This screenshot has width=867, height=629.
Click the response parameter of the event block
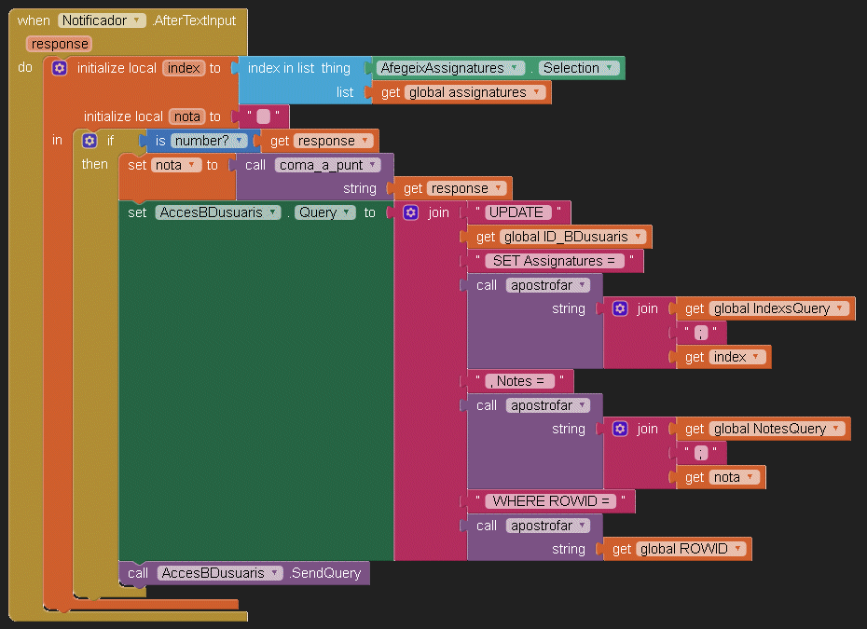[59, 44]
